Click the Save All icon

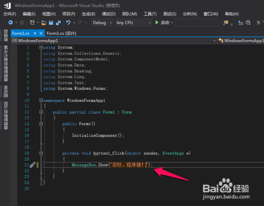pyautogui.click(x=58, y=23)
